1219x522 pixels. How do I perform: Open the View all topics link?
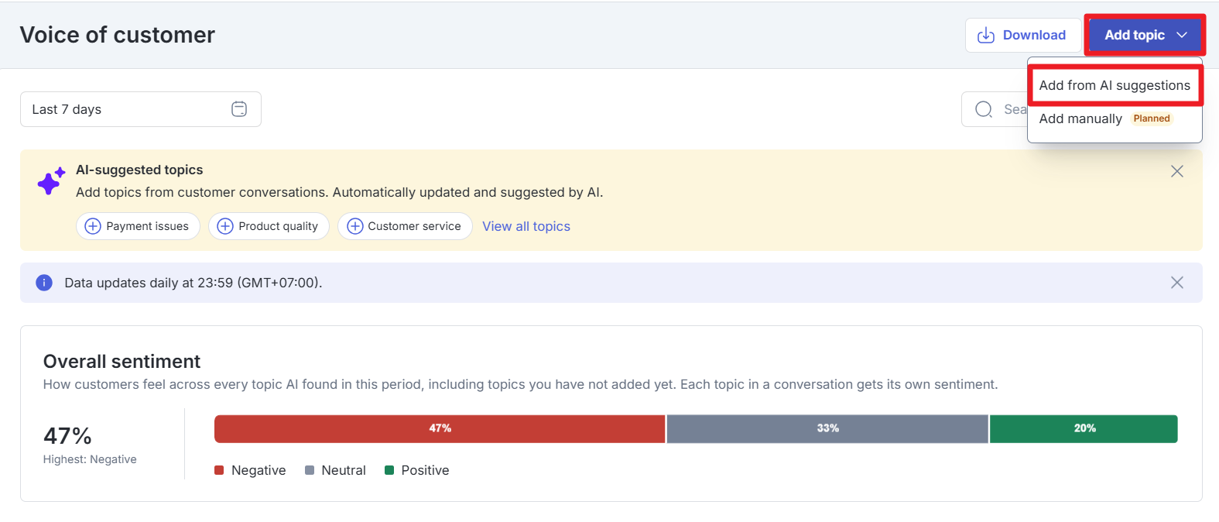coord(526,226)
